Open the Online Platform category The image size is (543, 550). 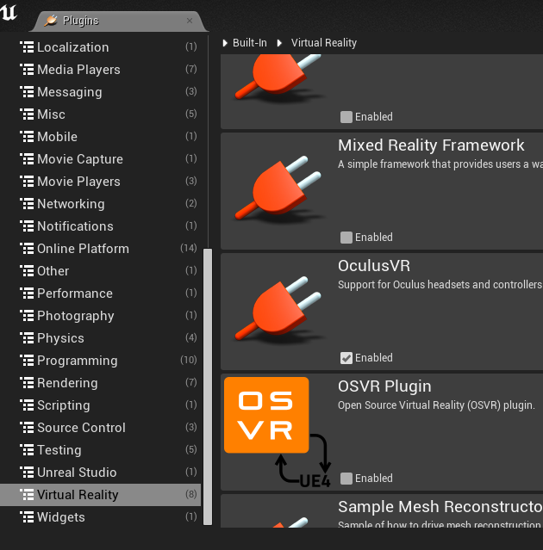pyautogui.click(x=101, y=249)
